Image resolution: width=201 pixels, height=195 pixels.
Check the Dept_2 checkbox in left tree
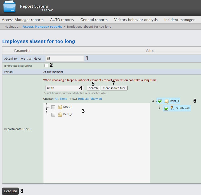[53, 114]
